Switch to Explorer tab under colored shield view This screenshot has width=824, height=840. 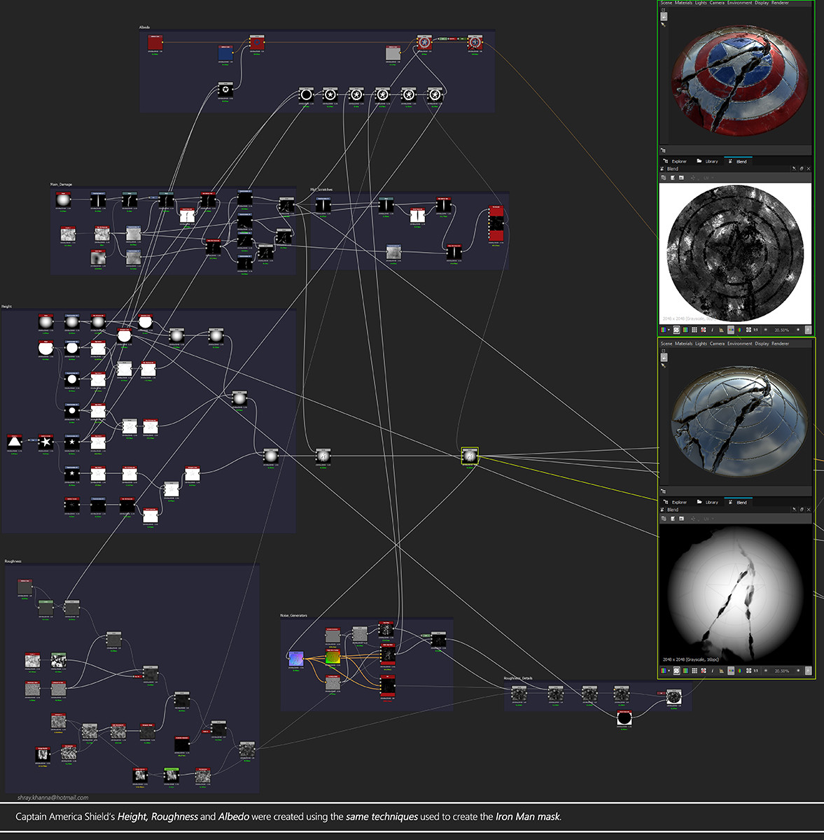tap(675, 161)
